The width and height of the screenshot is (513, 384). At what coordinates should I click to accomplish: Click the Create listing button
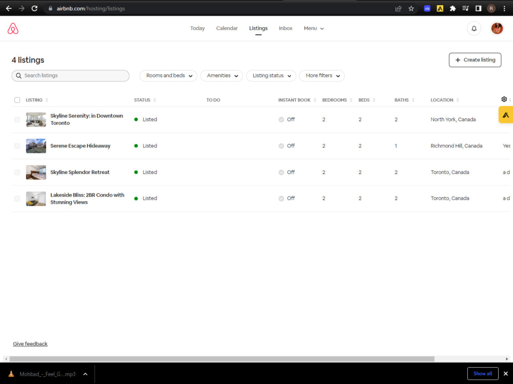475,60
